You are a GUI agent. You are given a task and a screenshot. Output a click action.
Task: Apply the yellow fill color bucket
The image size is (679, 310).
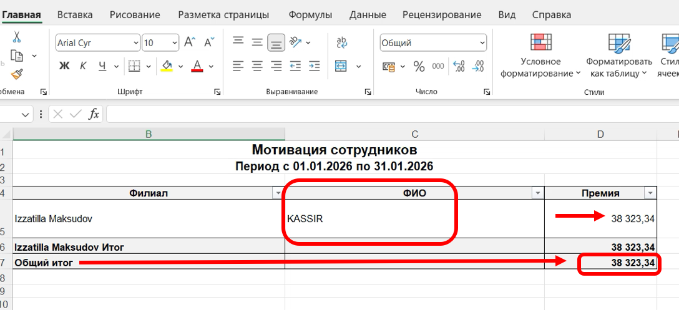click(x=167, y=66)
